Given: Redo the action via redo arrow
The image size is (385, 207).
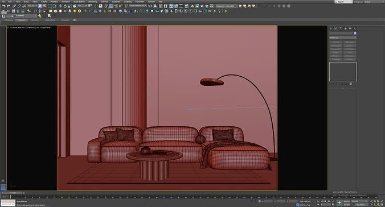Looking at the screenshot, I should click(x=9, y=6).
